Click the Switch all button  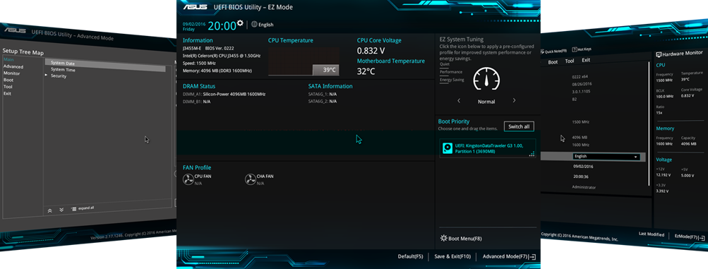519,127
